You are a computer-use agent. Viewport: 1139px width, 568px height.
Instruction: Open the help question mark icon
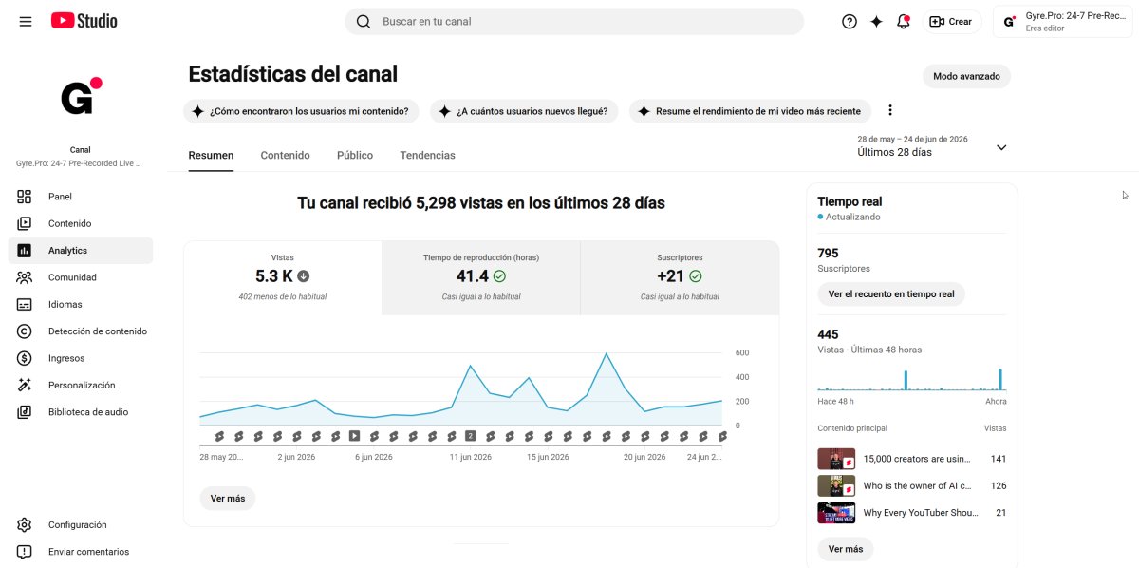pos(850,21)
